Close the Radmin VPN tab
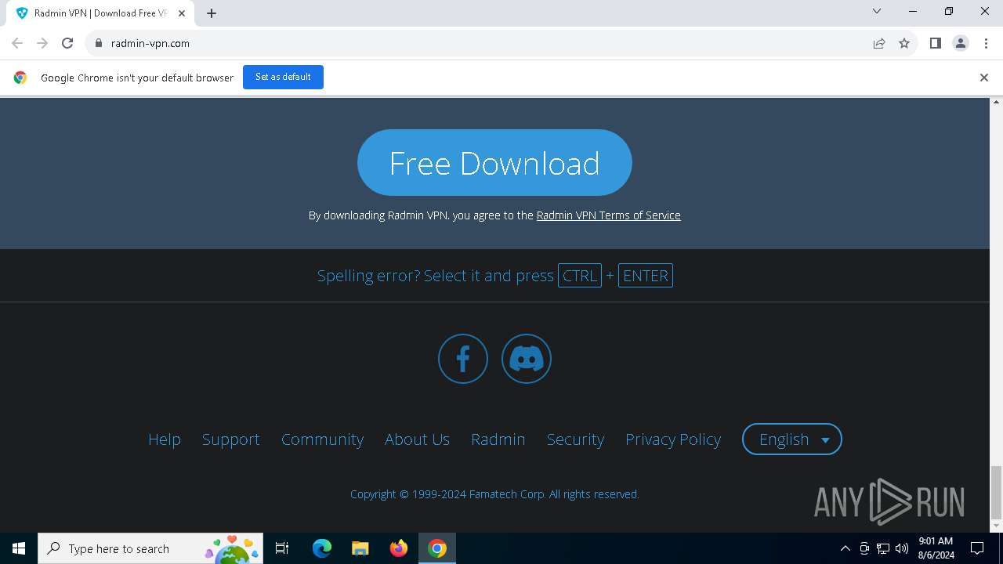This screenshot has width=1003, height=564. tap(182, 13)
